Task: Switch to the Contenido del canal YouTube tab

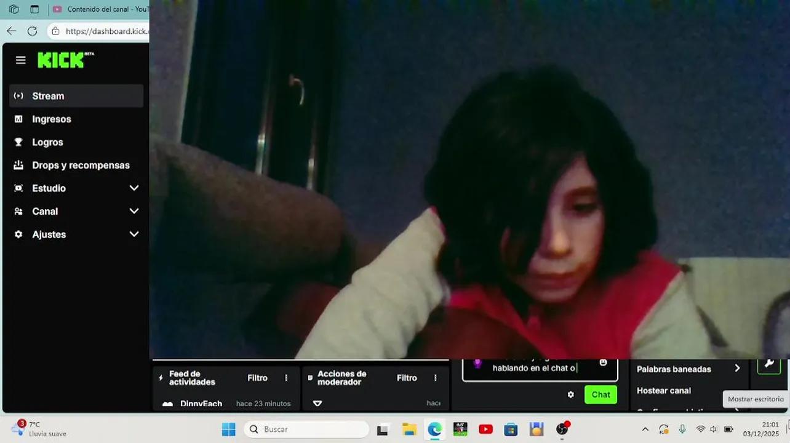Action: pyautogui.click(x=102, y=9)
